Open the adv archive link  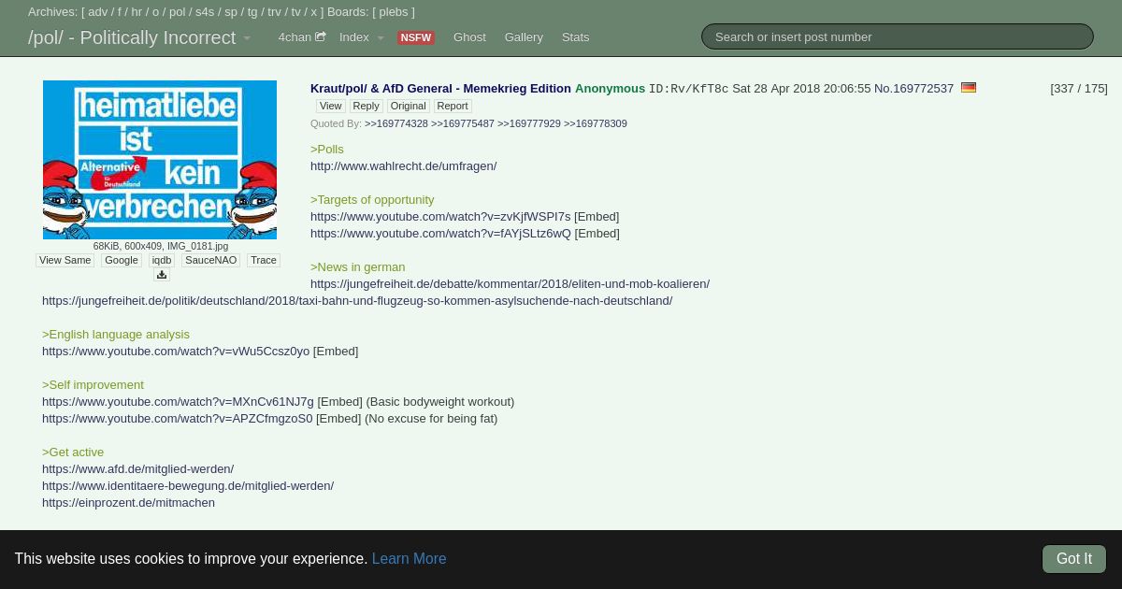coord(98,12)
